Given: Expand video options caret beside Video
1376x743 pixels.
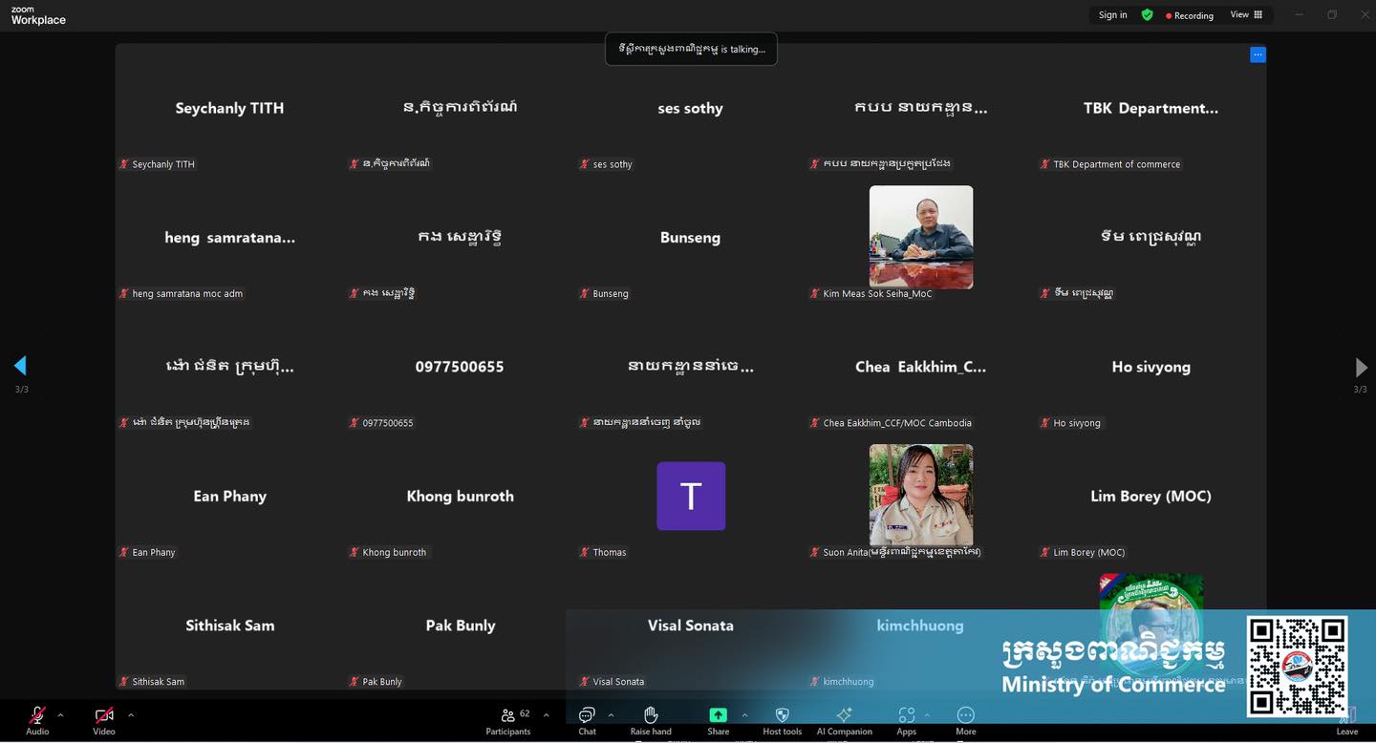Looking at the screenshot, I should (131, 714).
